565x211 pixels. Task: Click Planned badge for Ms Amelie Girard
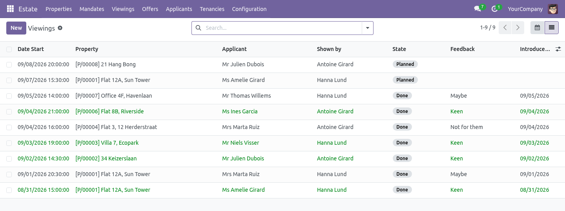tap(405, 80)
